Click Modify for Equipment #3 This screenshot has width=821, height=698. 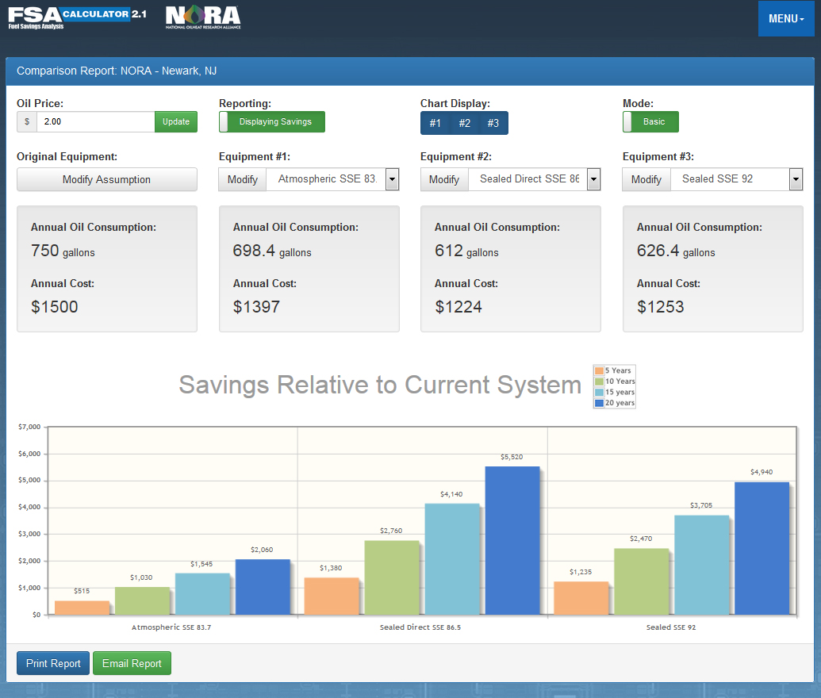[646, 179]
